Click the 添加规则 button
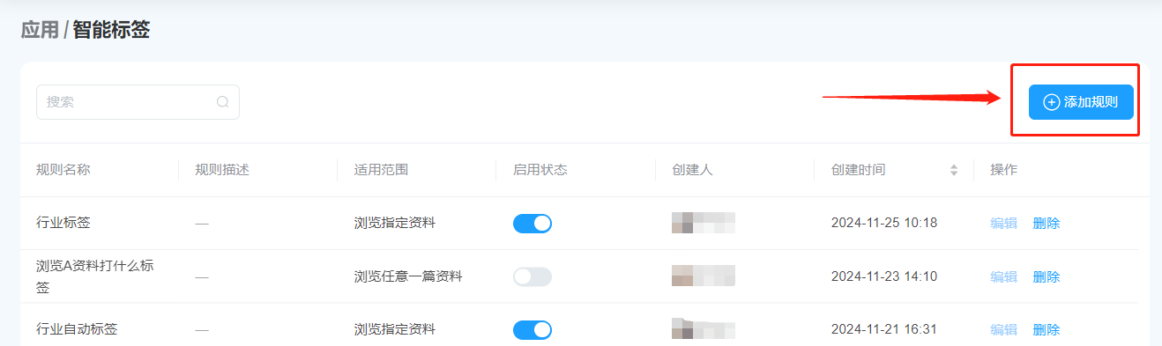Viewport: 1162px width, 346px height. click(1081, 102)
